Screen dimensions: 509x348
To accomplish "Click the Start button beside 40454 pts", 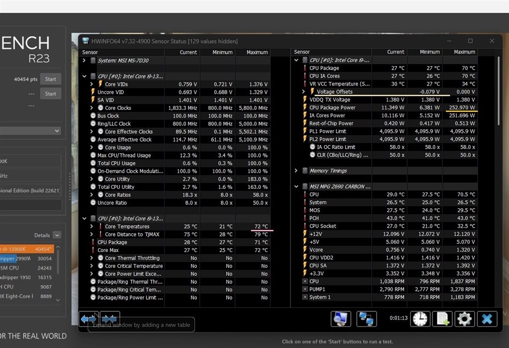I will coord(50,79).
